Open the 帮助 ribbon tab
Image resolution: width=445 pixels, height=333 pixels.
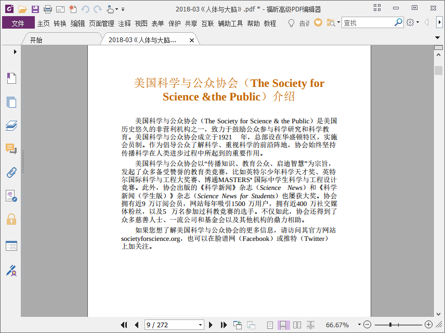[x=253, y=23]
